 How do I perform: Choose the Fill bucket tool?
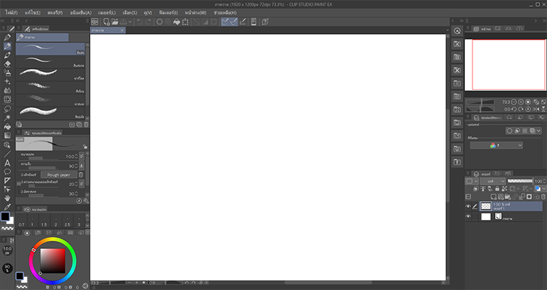[x=8, y=127]
